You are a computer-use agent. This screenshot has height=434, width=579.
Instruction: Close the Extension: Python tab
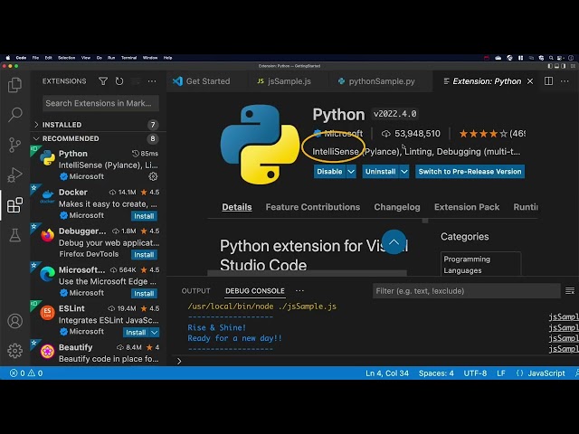(530, 81)
